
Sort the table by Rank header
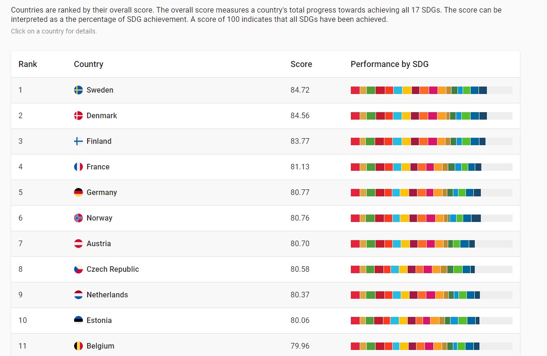(28, 64)
